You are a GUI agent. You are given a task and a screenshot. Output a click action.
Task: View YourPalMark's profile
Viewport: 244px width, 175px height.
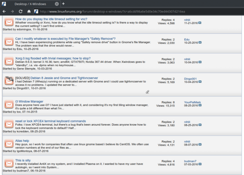(192, 102)
